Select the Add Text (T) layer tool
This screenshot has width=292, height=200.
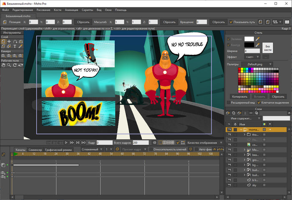click(x=15, y=47)
